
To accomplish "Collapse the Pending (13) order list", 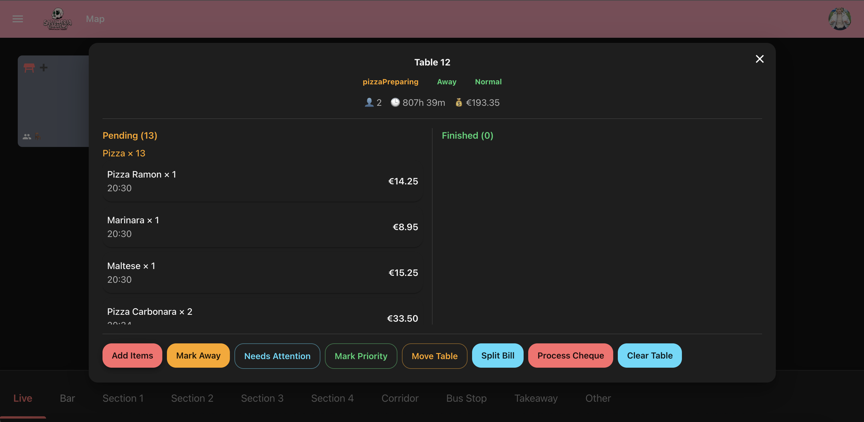I will [x=130, y=135].
